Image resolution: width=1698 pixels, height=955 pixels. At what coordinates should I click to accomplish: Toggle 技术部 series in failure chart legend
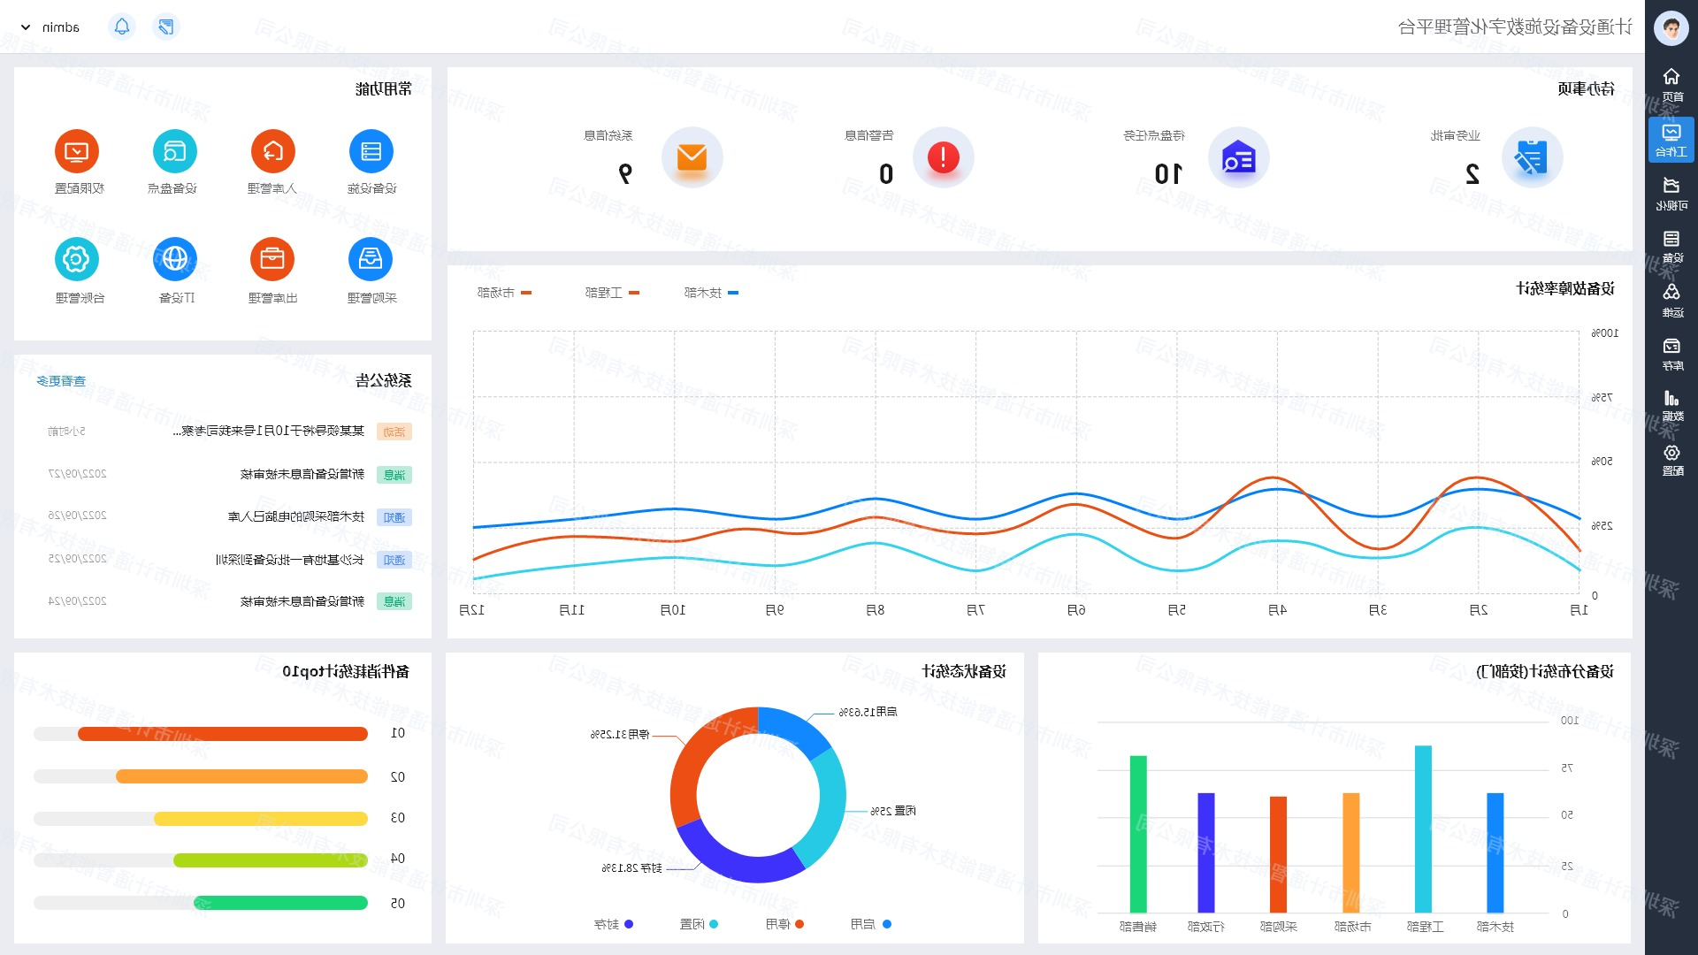tap(710, 293)
